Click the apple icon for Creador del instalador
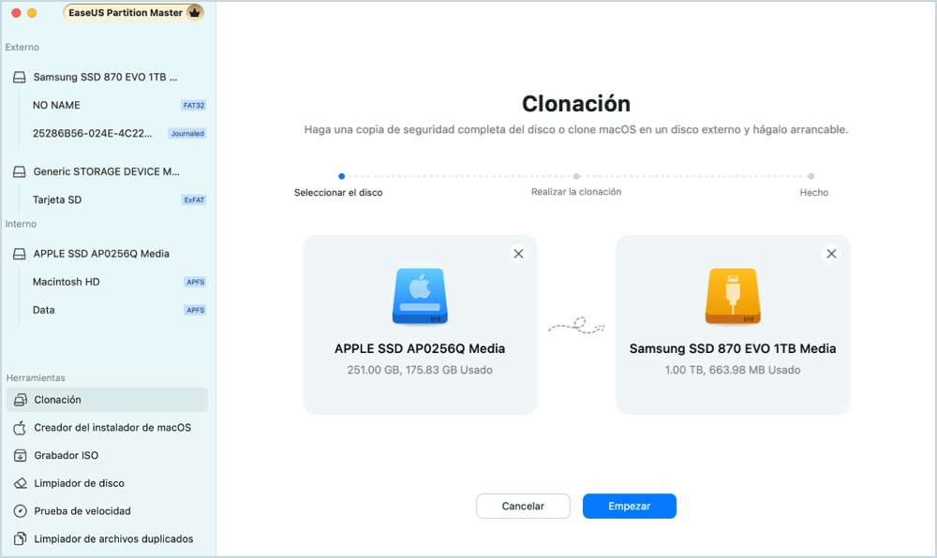 (x=21, y=428)
